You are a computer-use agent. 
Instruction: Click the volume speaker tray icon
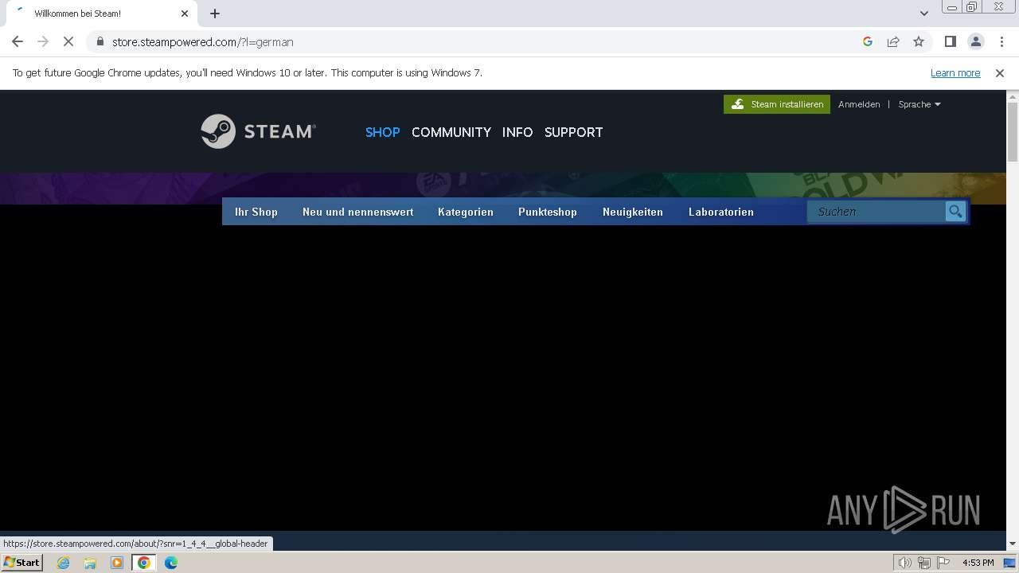[905, 563]
